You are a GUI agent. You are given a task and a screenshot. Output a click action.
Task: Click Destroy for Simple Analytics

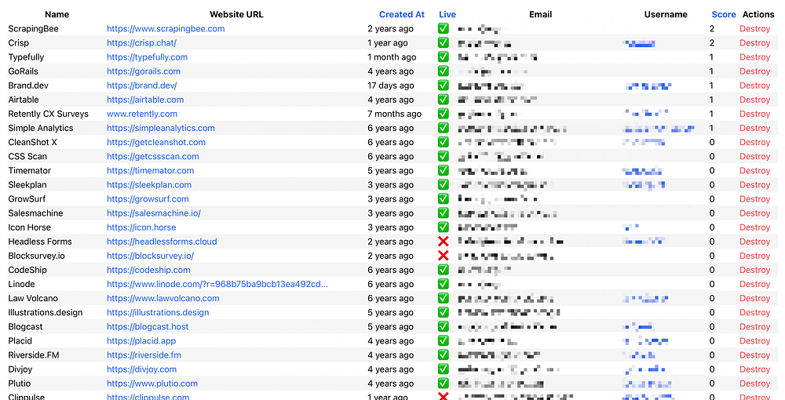pos(754,128)
